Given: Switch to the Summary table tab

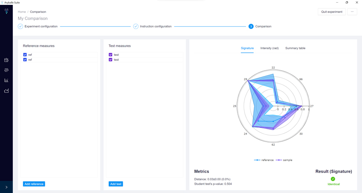Looking at the screenshot, I should tap(295, 48).
